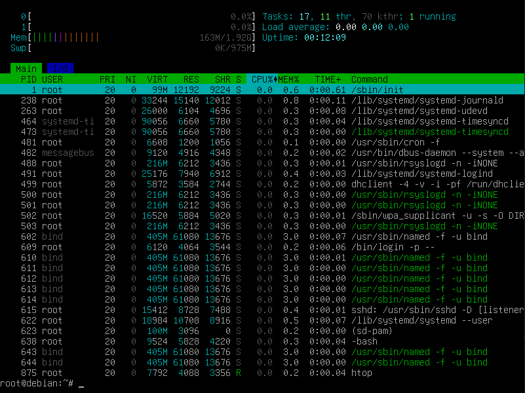Sort by the MEM% column header
This screenshot has height=393, width=525.
coord(289,79)
